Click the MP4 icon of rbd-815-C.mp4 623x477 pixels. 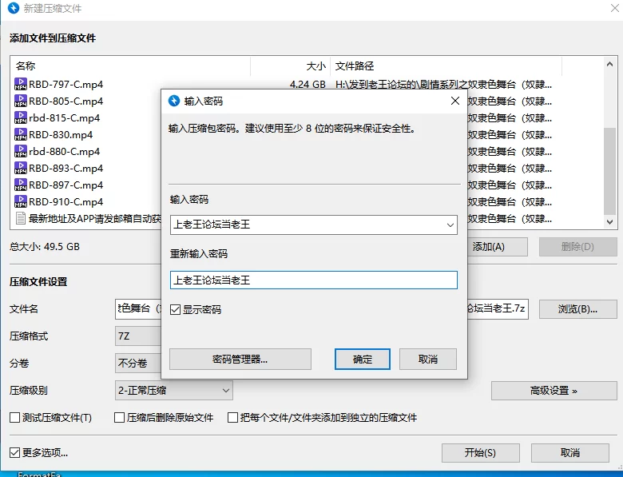click(21, 117)
